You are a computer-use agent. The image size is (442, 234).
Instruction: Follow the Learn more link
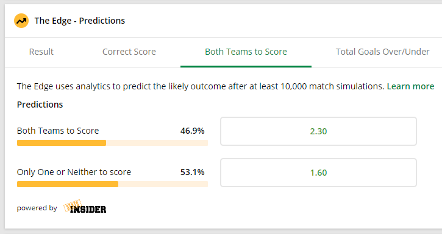click(x=410, y=86)
